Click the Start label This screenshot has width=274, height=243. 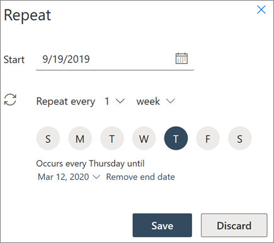click(14, 59)
